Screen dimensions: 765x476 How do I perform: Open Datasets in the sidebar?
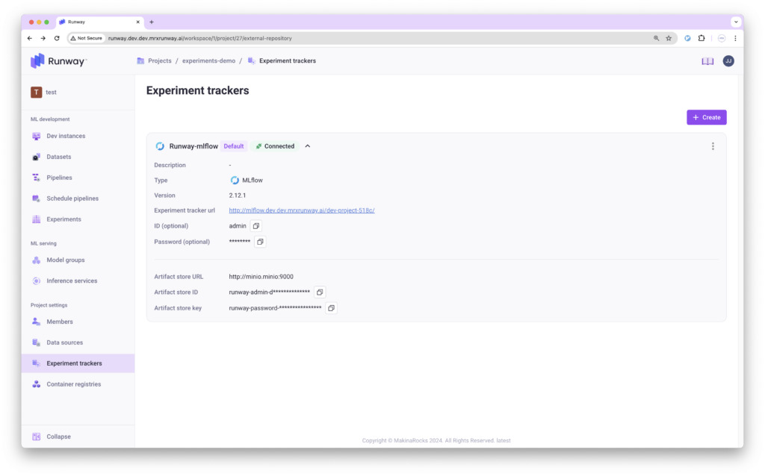coord(58,157)
